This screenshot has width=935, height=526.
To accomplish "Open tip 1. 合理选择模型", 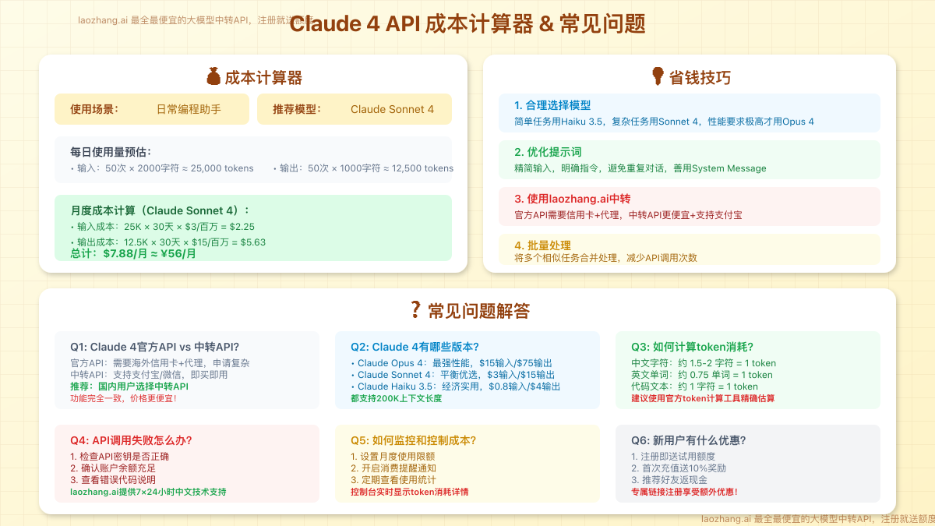I will (552, 105).
